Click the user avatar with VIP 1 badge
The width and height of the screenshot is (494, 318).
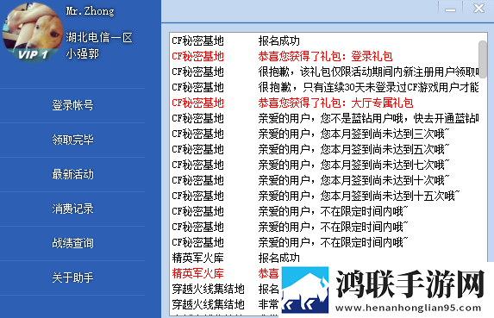click(33, 32)
